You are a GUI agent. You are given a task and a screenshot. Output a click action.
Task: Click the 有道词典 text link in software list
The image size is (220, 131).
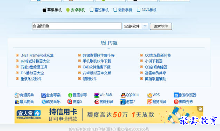[x=27, y=95]
